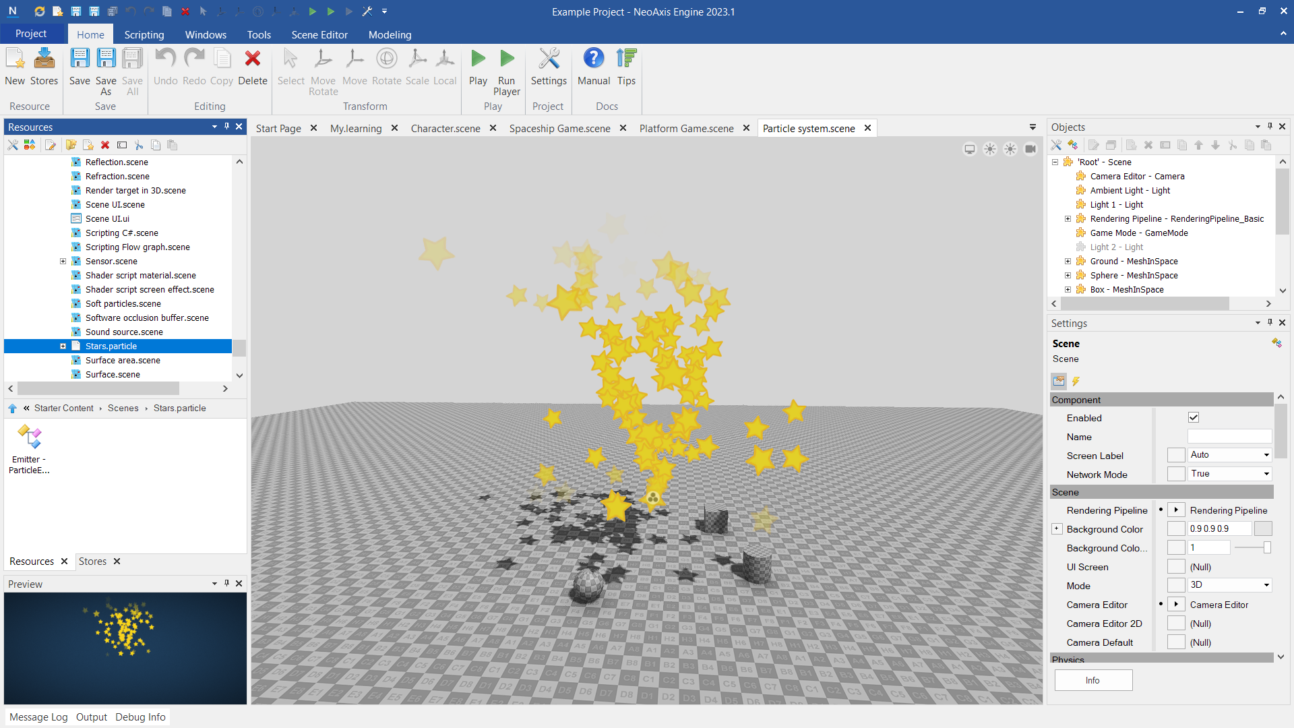The width and height of the screenshot is (1294, 728).
Task: Switch to the Spaceship Game.scene tab
Action: click(x=559, y=128)
